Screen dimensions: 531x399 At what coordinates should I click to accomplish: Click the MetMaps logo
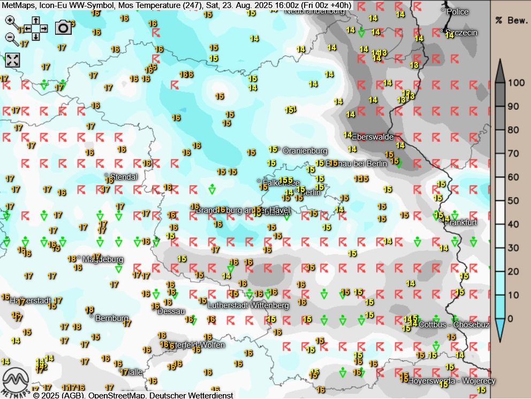tap(15, 381)
